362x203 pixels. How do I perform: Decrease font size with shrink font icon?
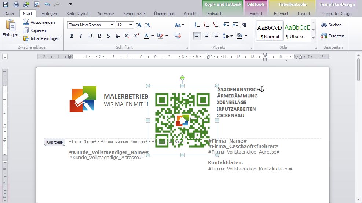pyautogui.click(x=147, y=25)
